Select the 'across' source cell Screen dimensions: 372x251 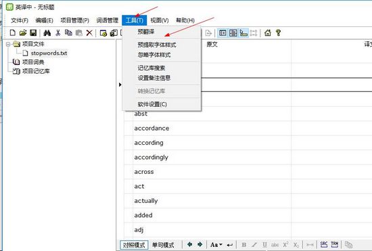pyautogui.click(x=212, y=172)
